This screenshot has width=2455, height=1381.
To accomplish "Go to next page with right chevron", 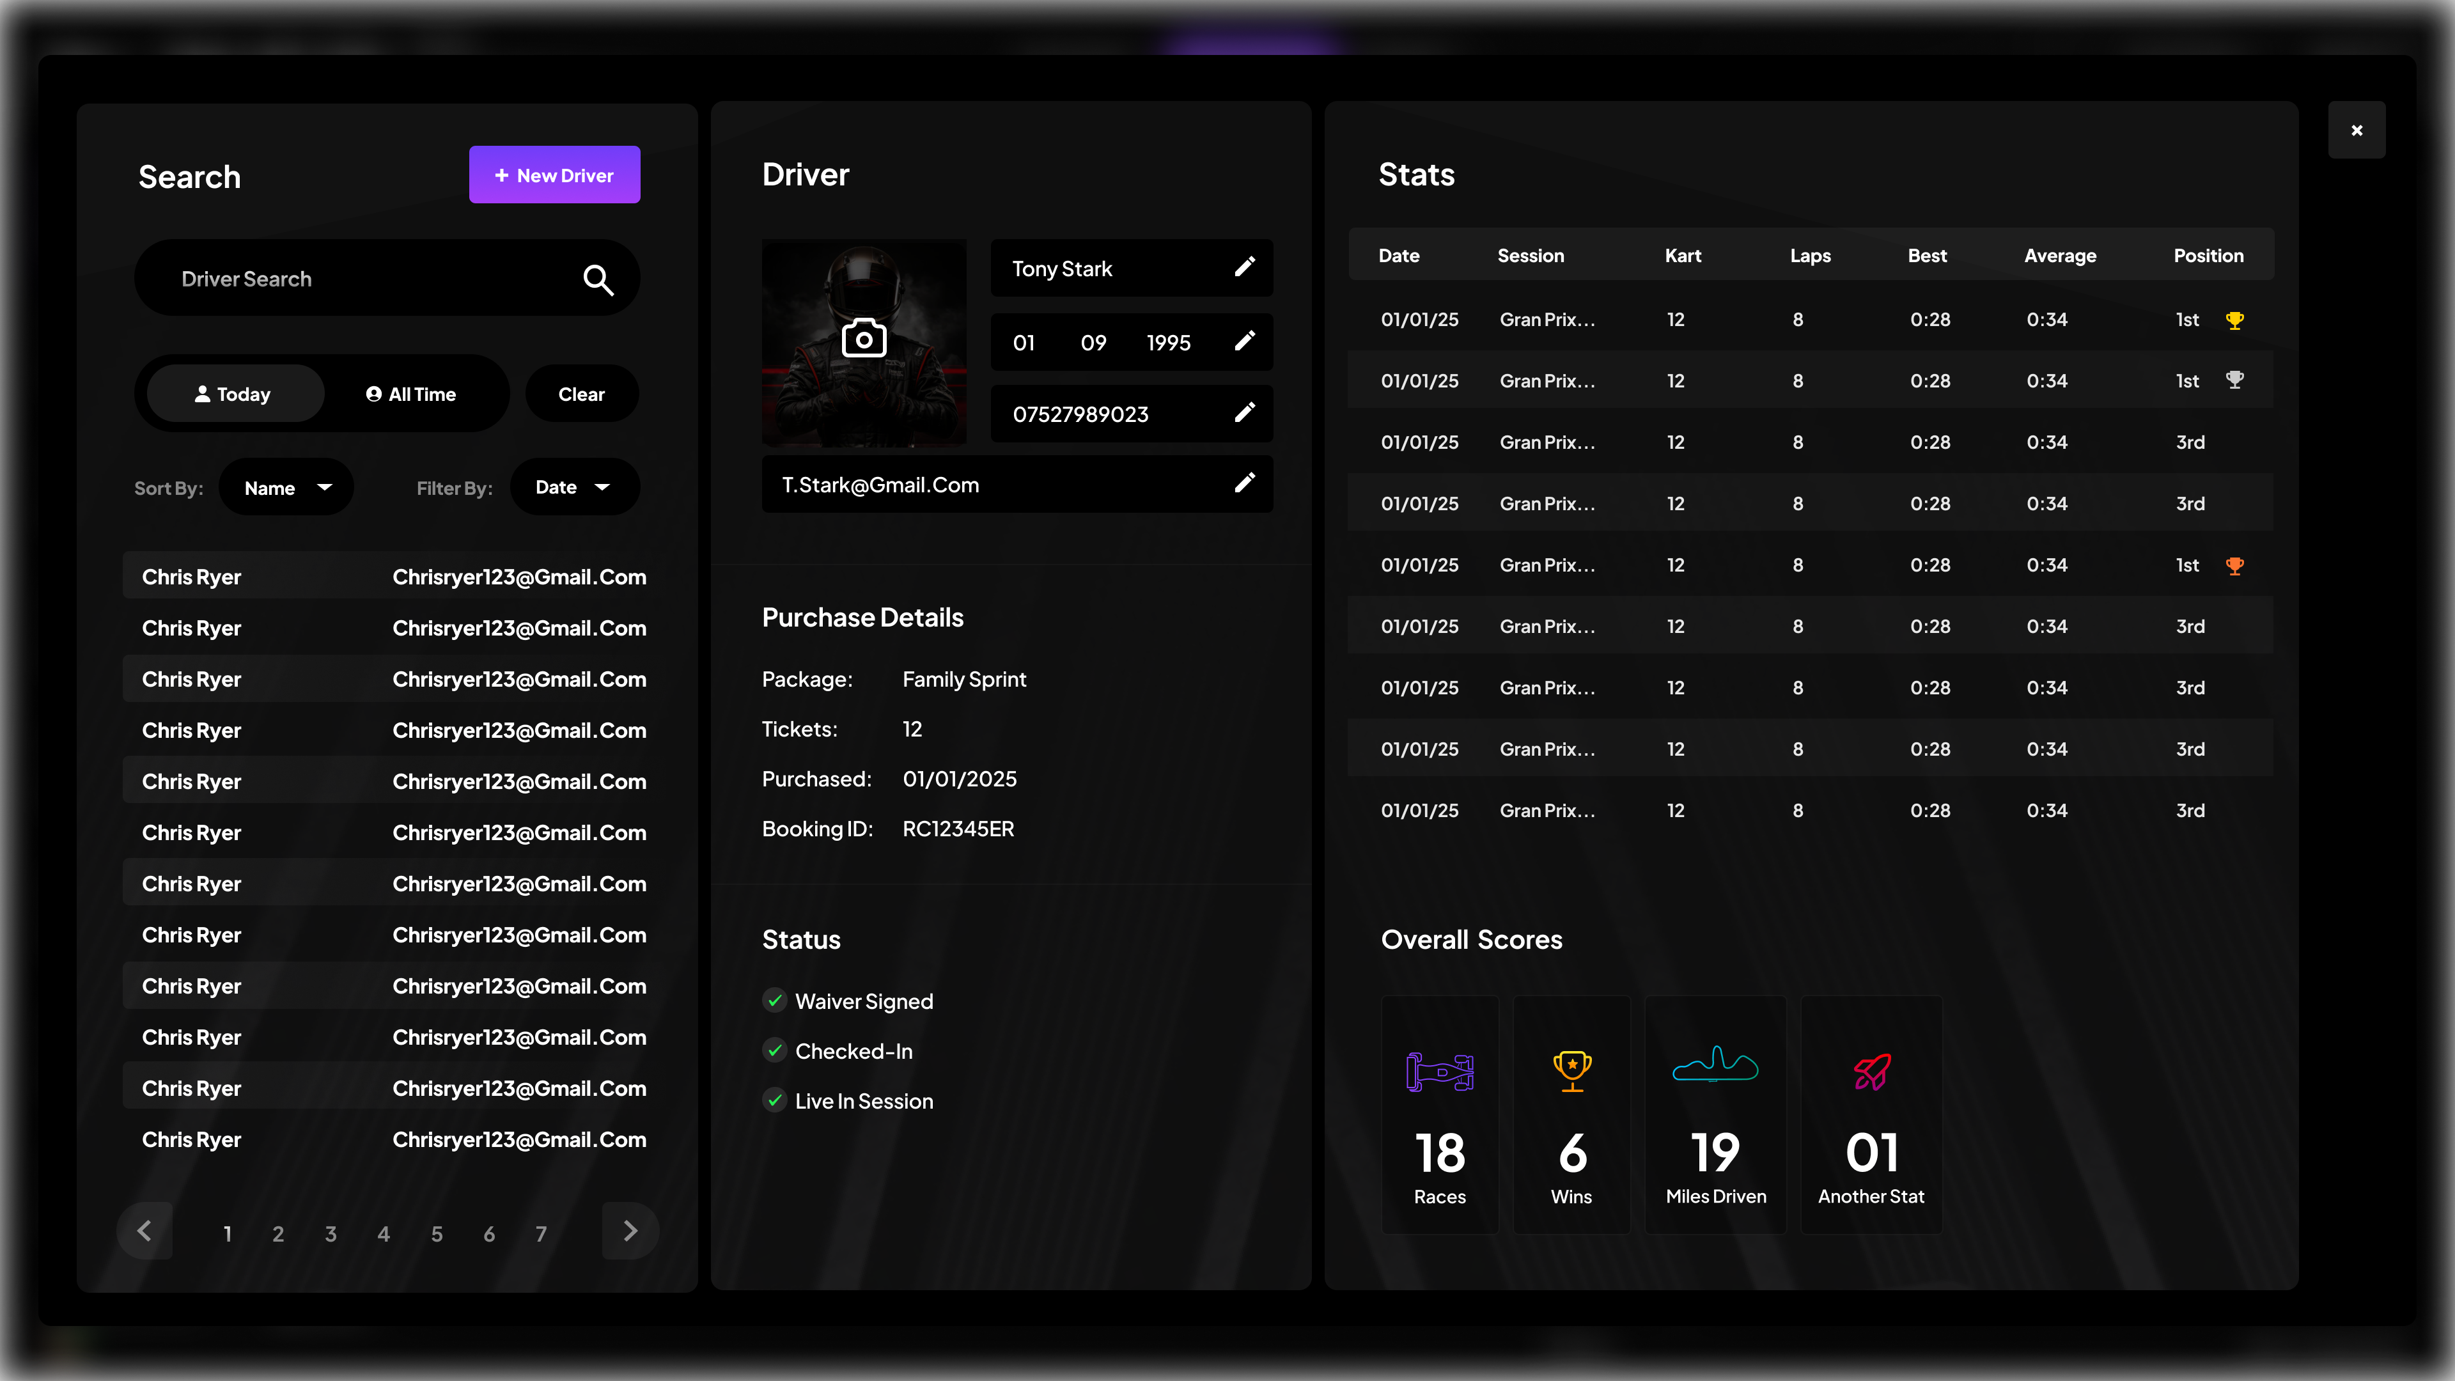I will click(630, 1230).
